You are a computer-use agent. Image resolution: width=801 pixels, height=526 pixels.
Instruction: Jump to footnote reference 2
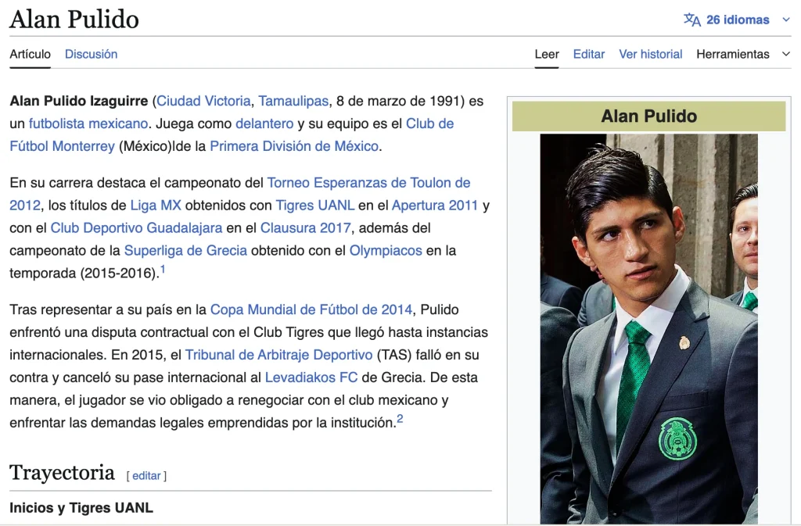click(x=400, y=419)
